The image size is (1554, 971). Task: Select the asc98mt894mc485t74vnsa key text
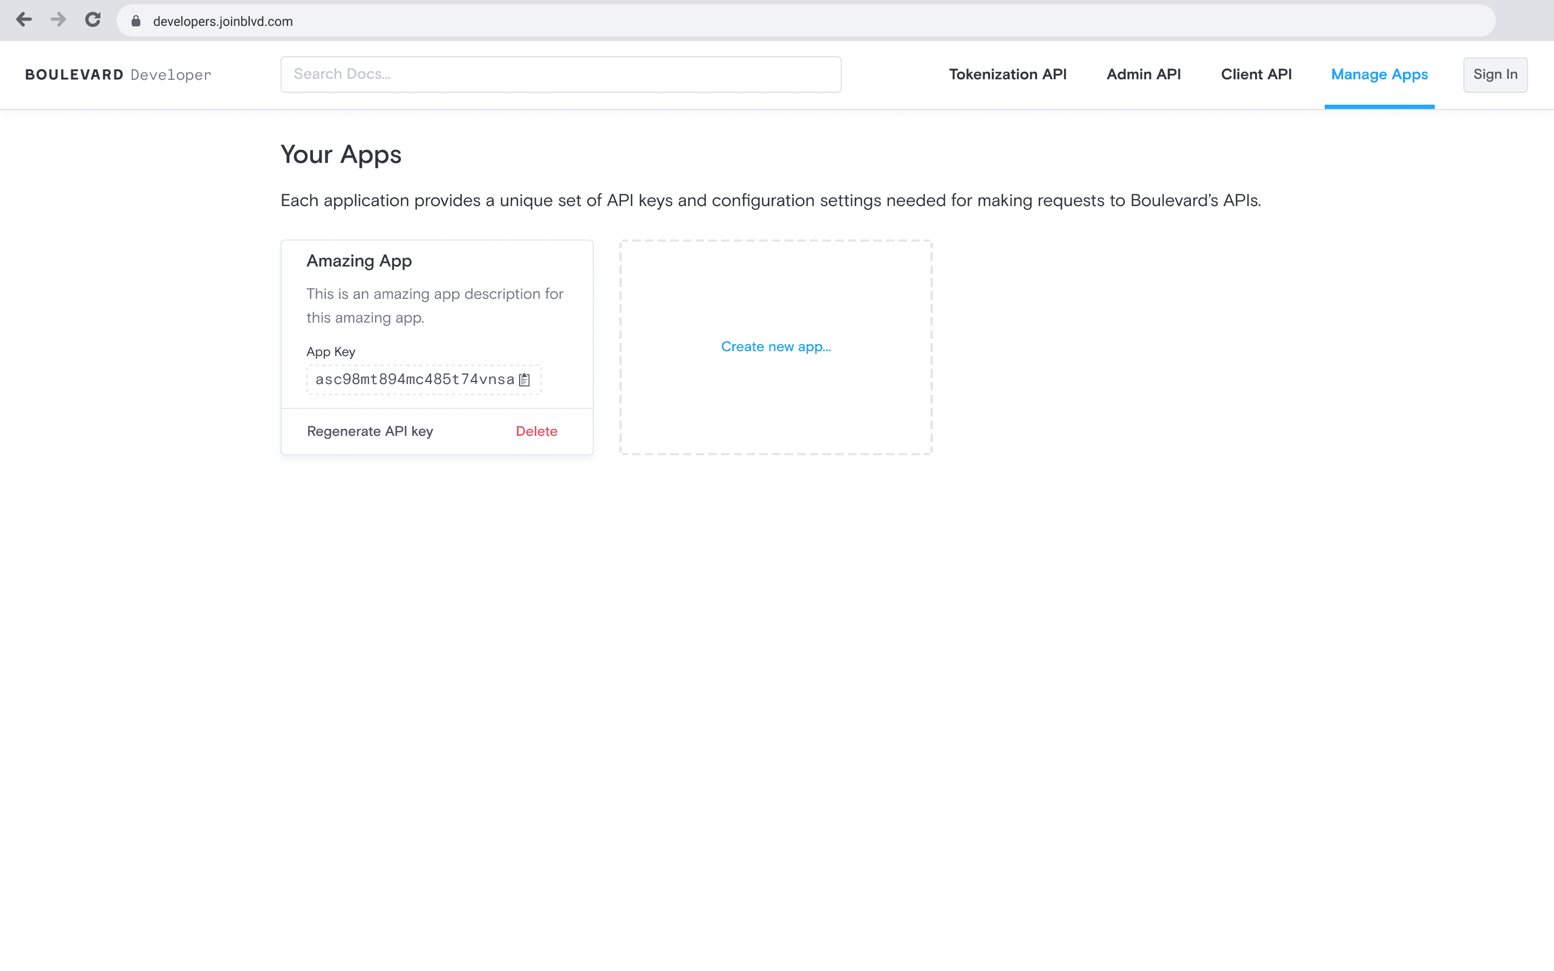[x=415, y=380]
